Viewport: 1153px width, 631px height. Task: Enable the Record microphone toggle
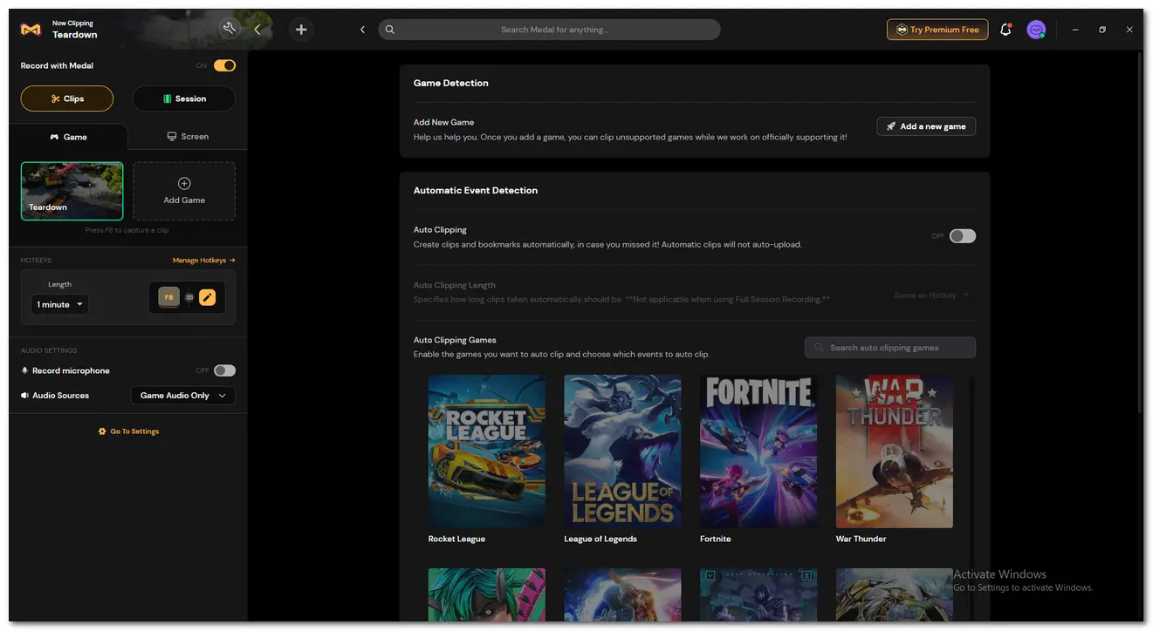point(224,370)
